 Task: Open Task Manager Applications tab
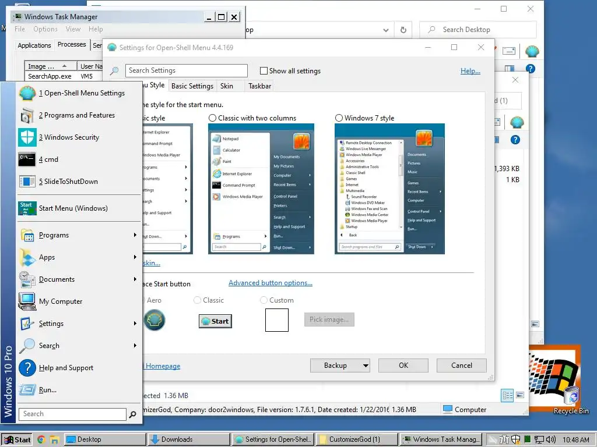tap(34, 45)
